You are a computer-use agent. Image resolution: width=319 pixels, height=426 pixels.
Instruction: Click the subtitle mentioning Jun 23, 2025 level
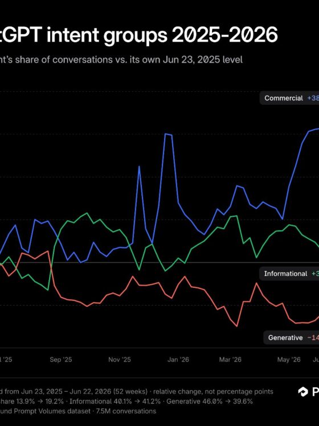(x=121, y=59)
